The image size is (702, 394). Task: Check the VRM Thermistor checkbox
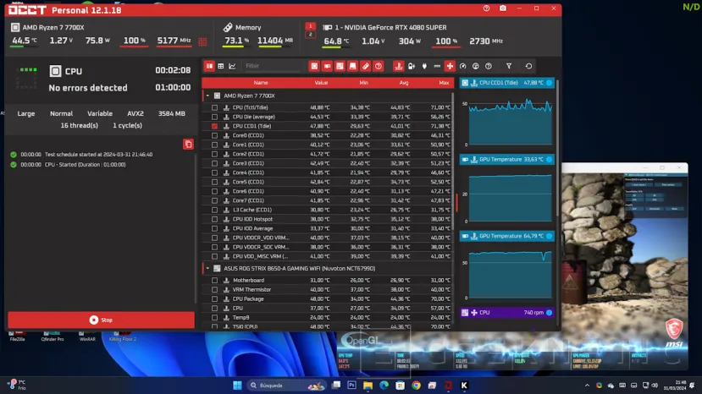(214, 290)
